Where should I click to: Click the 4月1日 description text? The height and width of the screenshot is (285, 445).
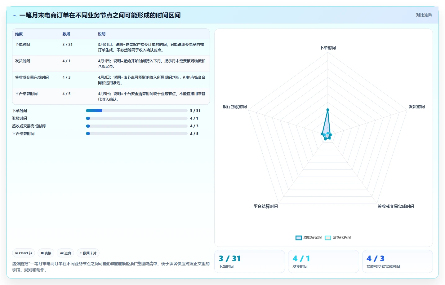[x=152, y=64]
